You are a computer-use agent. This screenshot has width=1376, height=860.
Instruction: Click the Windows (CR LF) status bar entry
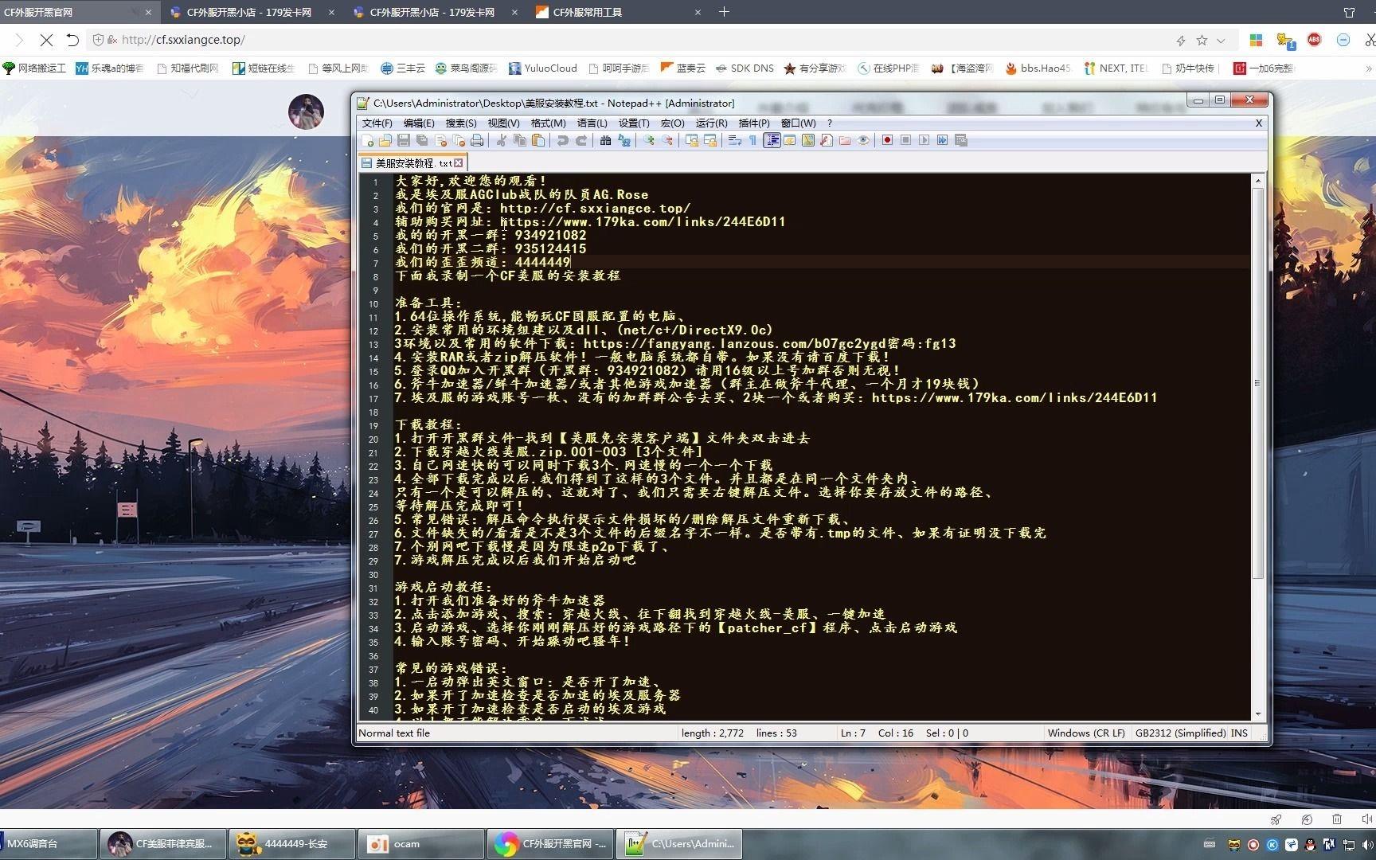[1086, 733]
